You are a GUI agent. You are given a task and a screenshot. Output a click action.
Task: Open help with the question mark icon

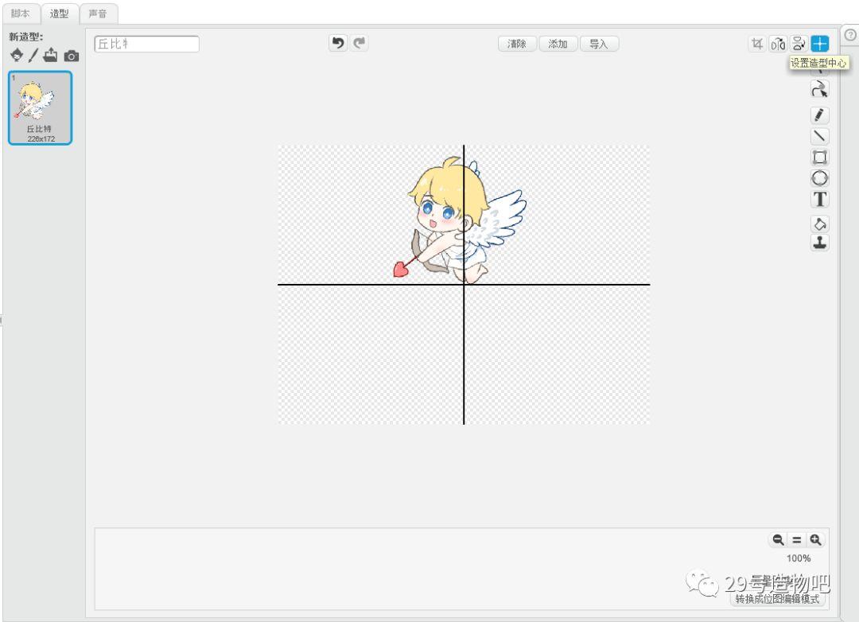[x=850, y=34]
